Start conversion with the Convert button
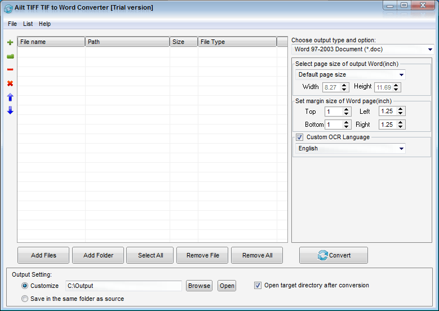 tap(334, 255)
